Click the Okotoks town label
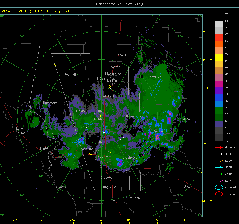 [106, 178]
